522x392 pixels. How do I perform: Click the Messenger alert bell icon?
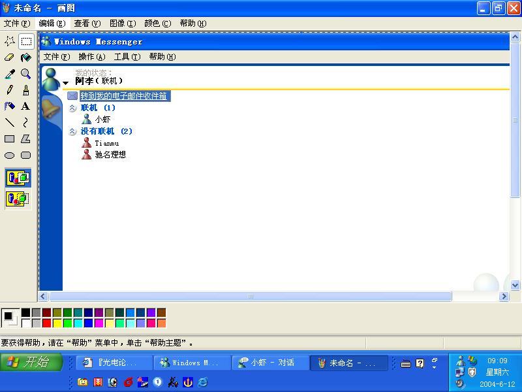[x=50, y=108]
